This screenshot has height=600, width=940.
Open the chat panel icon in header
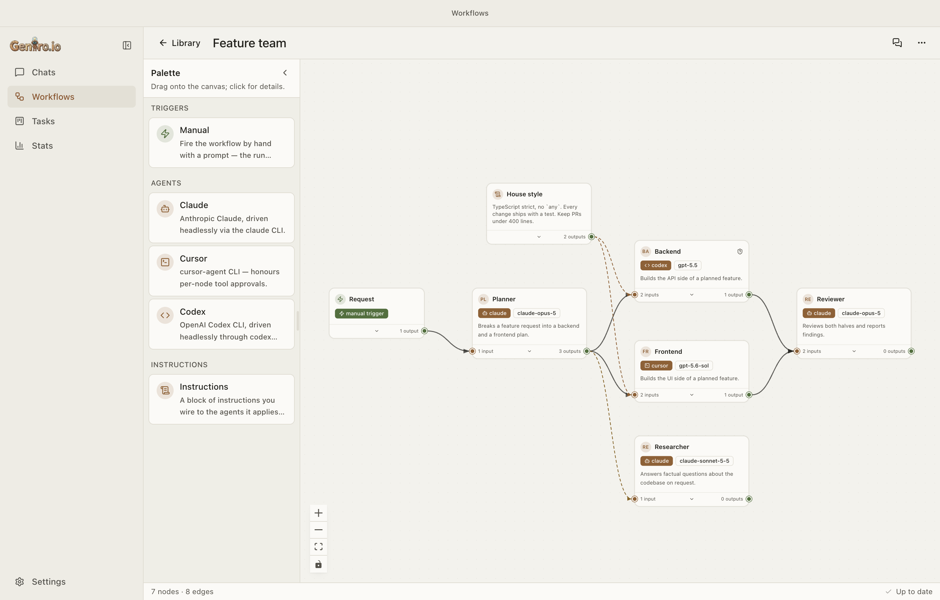pyautogui.click(x=897, y=42)
